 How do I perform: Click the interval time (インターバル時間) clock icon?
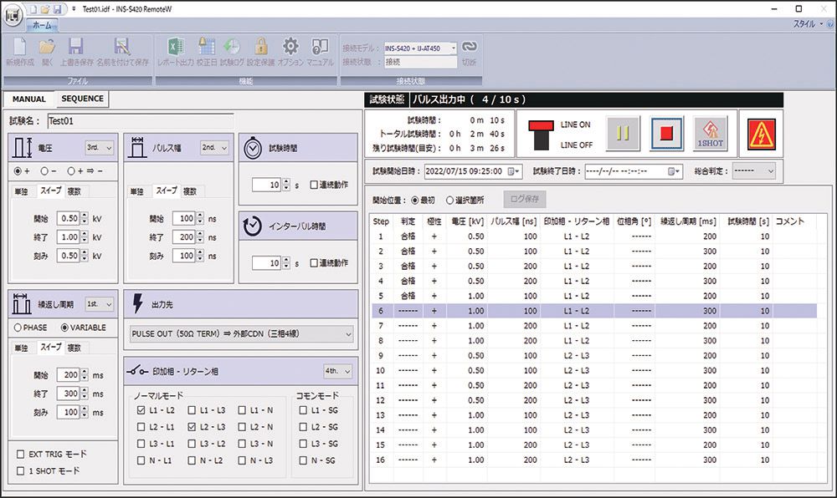tap(253, 226)
